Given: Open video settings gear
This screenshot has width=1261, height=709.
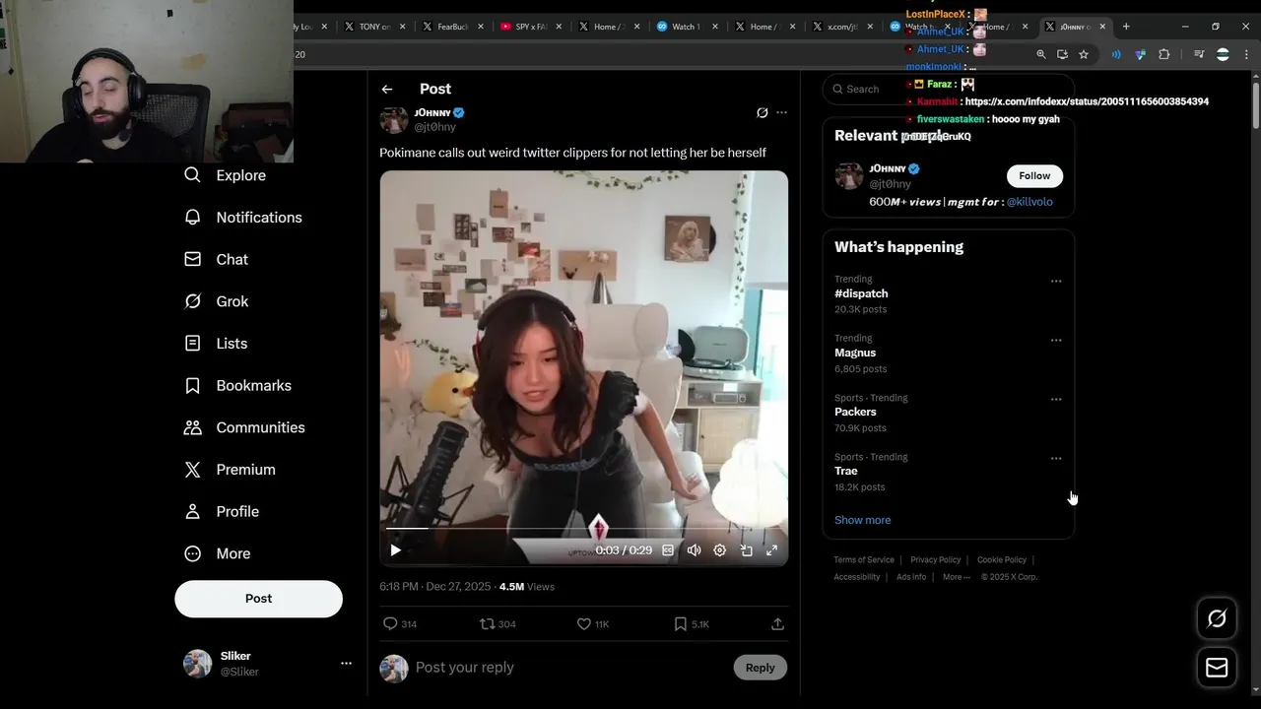Looking at the screenshot, I should pos(720,550).
